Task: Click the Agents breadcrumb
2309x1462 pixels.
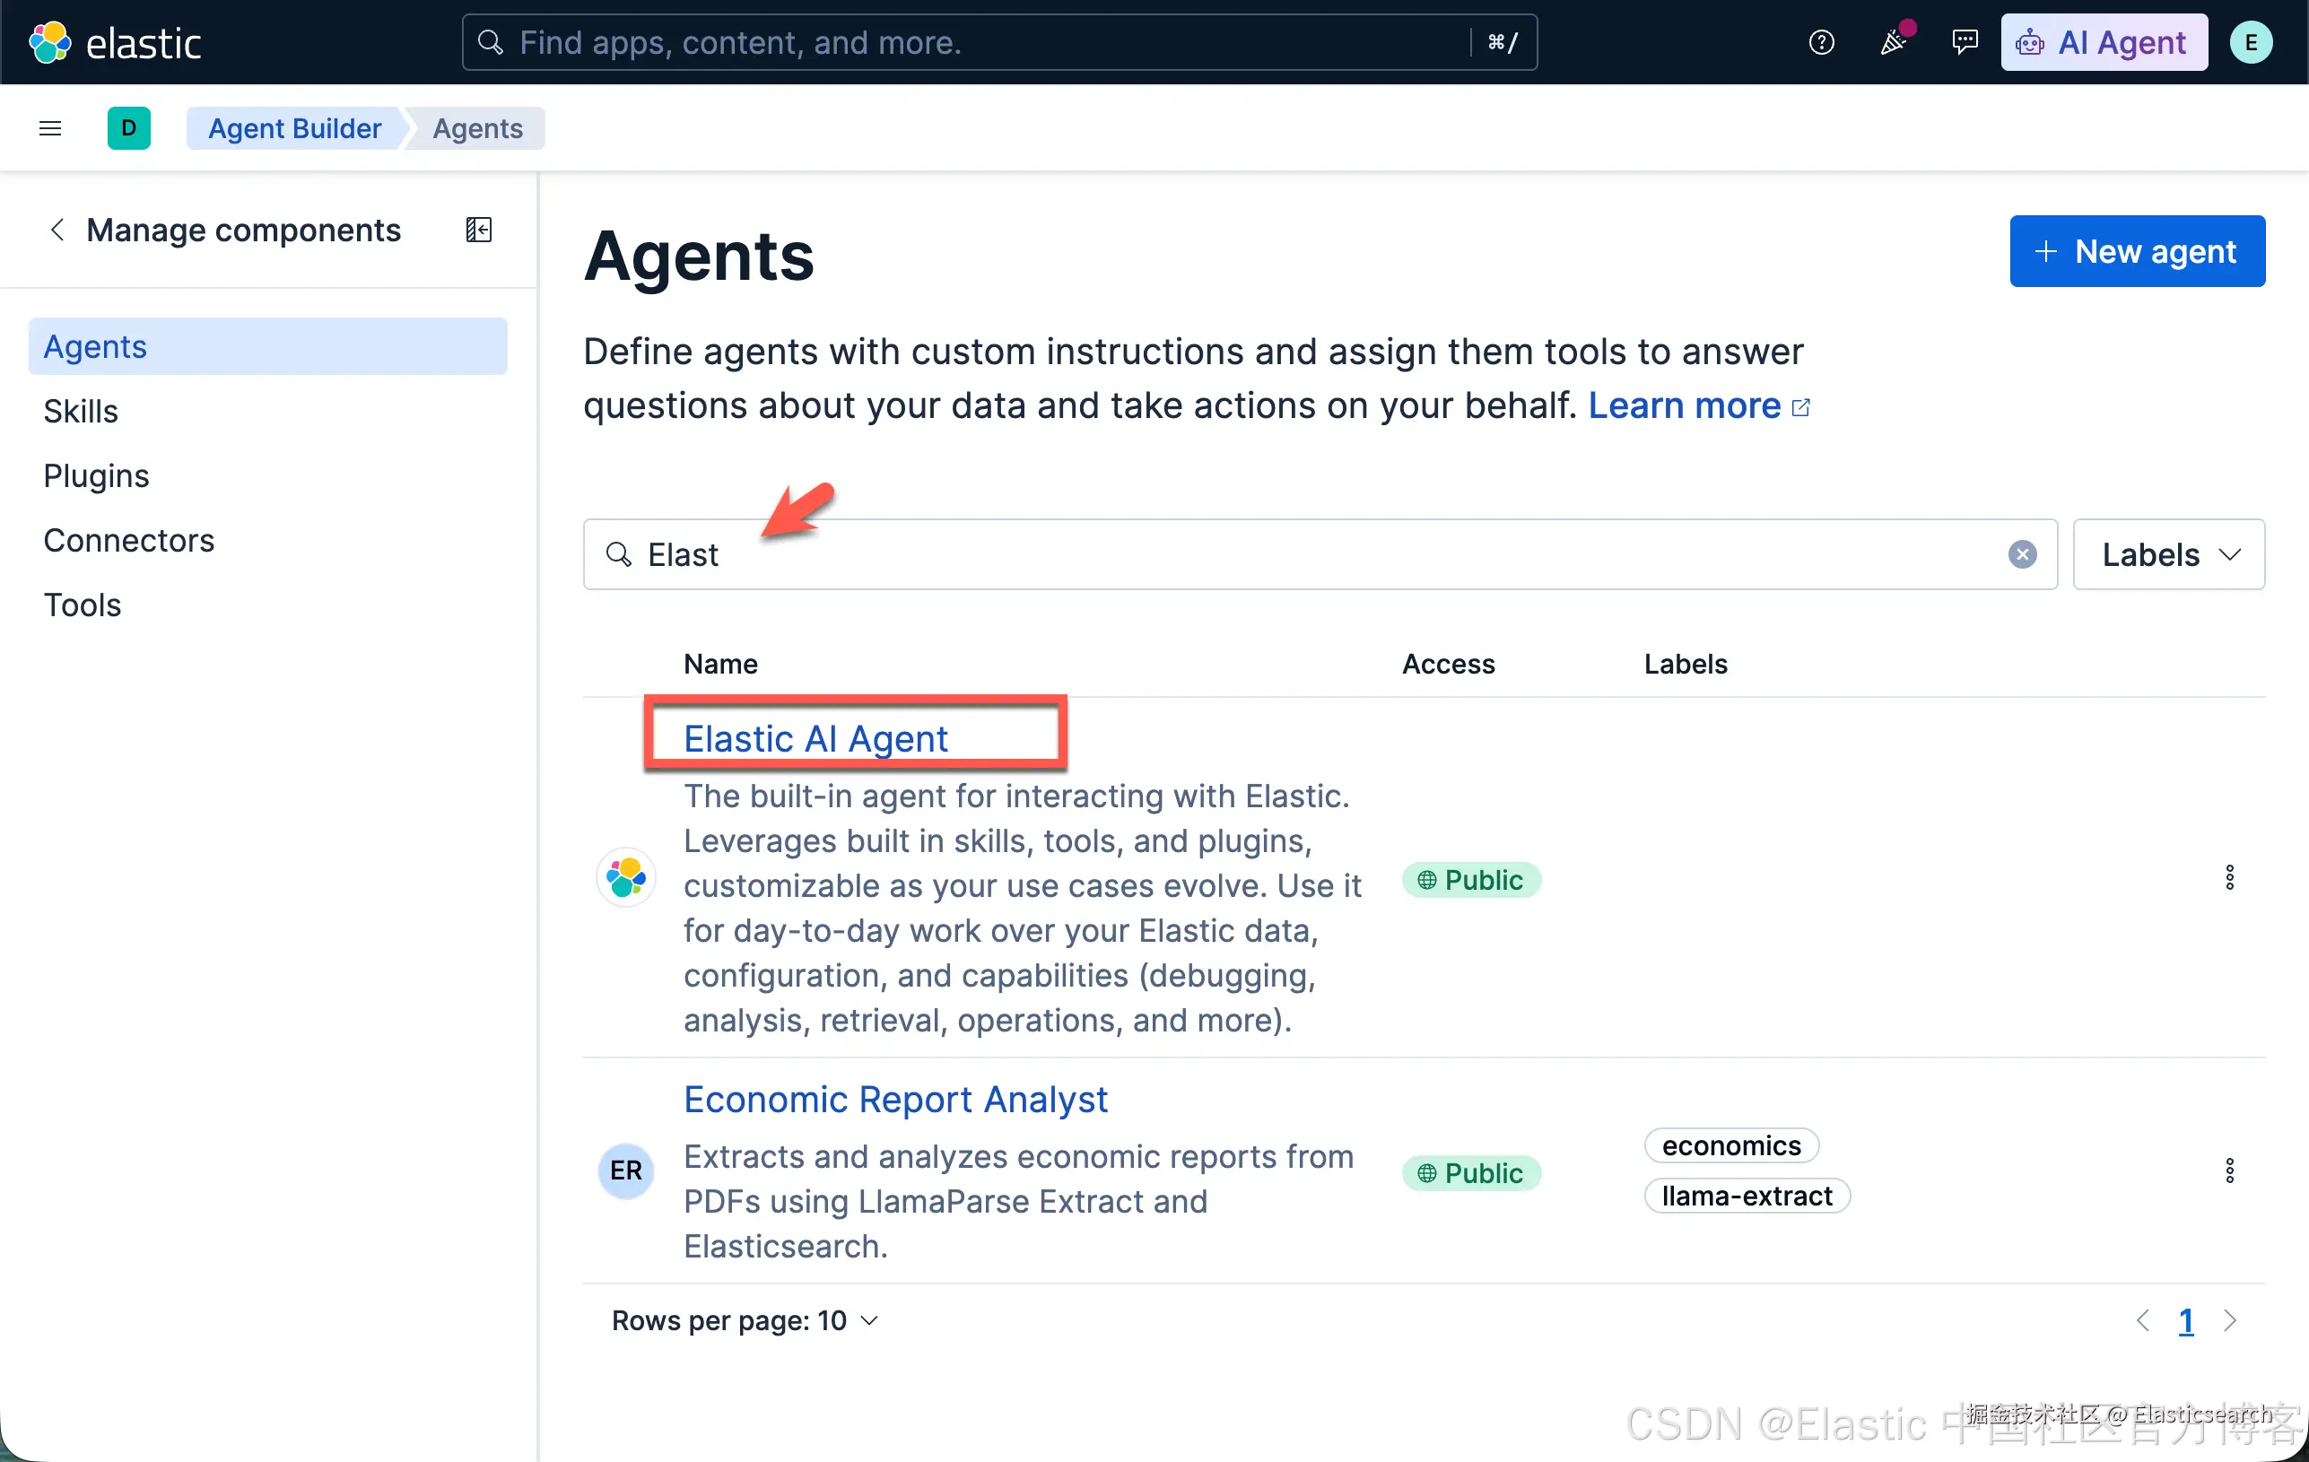Action: (x=477, y=128)
